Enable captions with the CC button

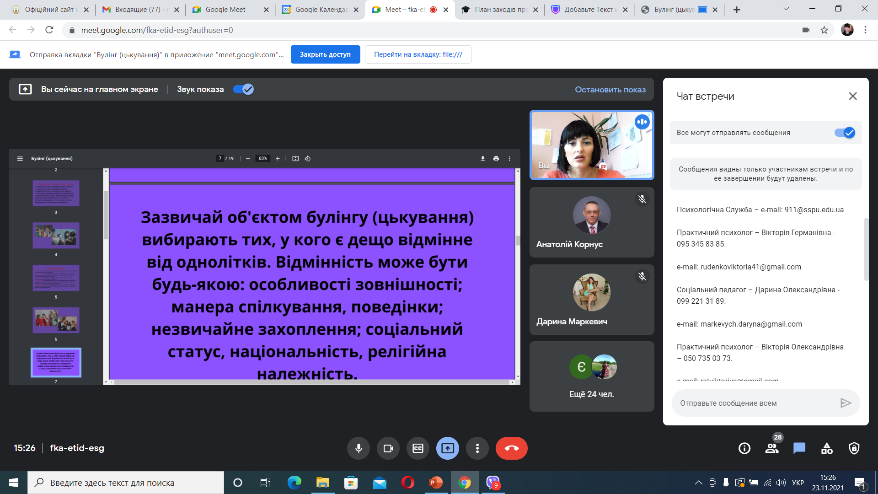418,448
